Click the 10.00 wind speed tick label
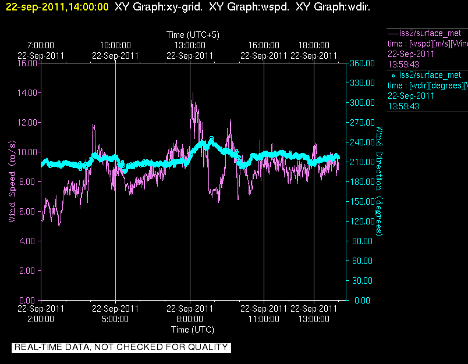Screen dimensions: 468x364 click(x=27, y=152)
